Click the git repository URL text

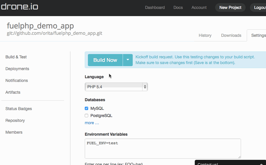[x=55, y=33]
